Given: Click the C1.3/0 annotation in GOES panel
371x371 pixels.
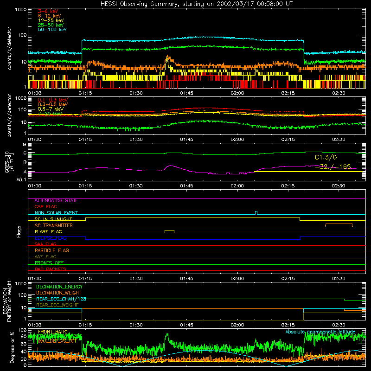Looking at the screenshot, I should tap(326, 157).
